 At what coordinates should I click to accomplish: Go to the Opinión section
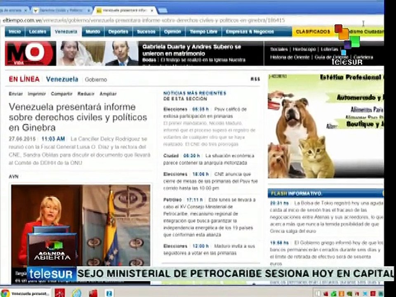coord(172,32)
